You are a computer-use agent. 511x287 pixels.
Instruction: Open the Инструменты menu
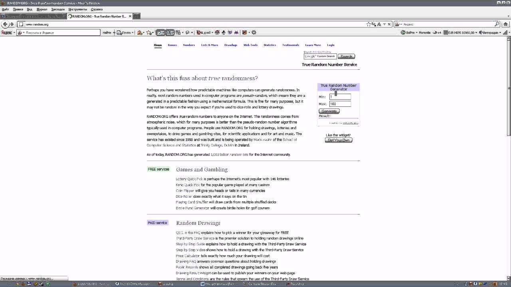click(77, 9)
